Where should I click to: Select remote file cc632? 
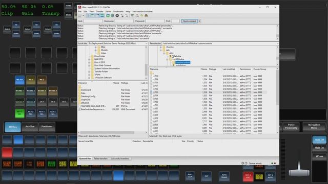(x=155, y=108)
